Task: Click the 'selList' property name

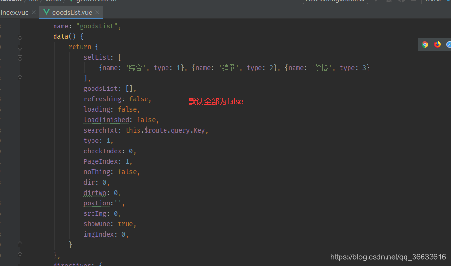Action: (x=97, y=57)
